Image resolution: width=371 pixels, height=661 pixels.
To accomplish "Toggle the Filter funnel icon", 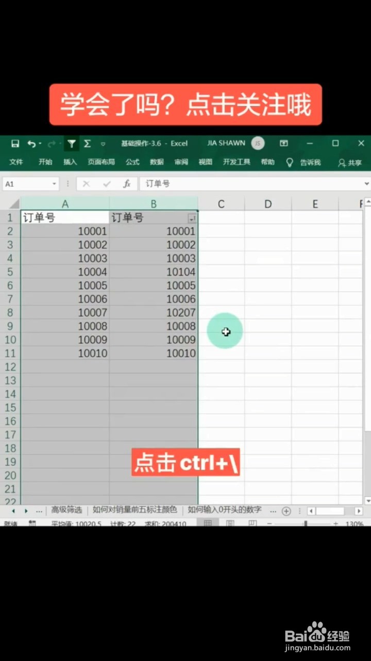I will [72, 144].
